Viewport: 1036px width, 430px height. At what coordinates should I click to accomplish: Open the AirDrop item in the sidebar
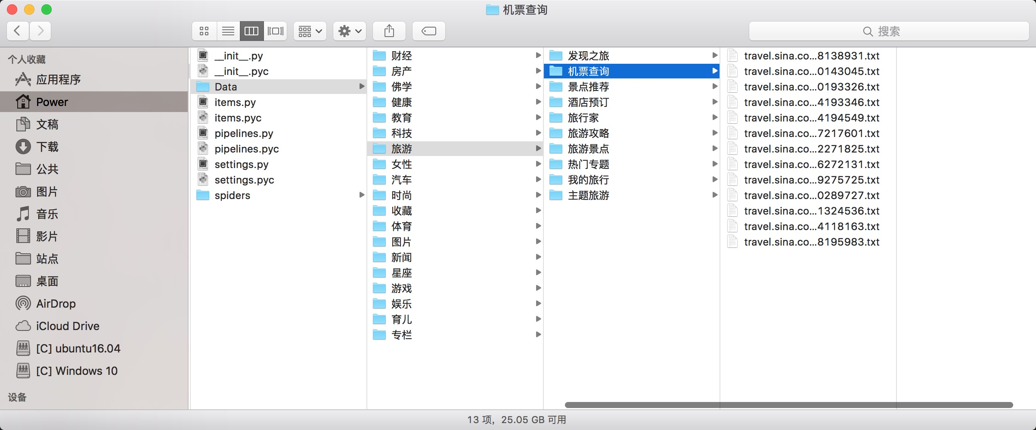click(55, 303)
